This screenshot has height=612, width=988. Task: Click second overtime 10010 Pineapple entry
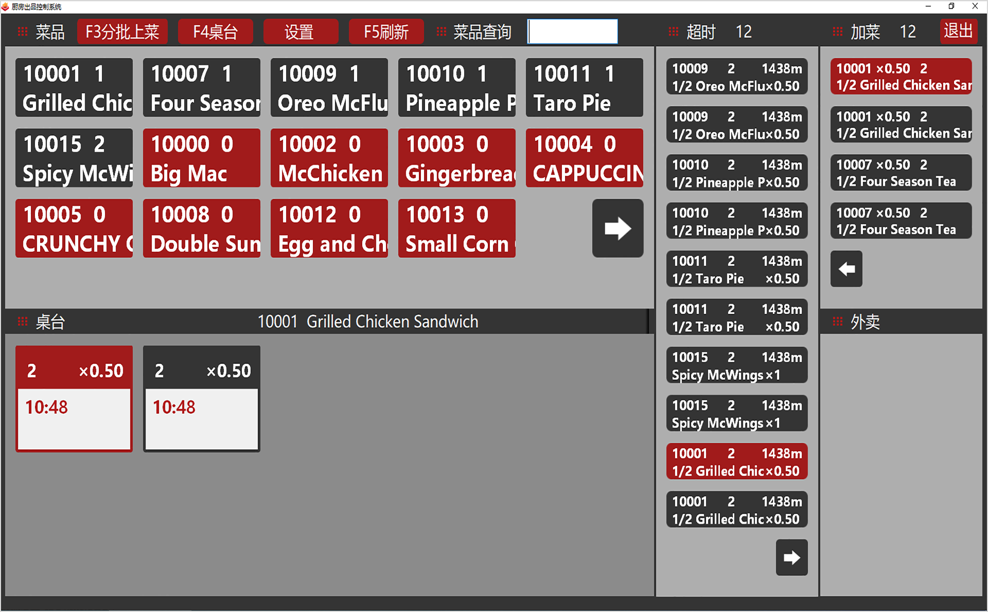(737, 221)
